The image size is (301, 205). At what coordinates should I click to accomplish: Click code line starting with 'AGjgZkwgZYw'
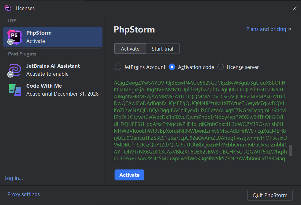point(199,83)
